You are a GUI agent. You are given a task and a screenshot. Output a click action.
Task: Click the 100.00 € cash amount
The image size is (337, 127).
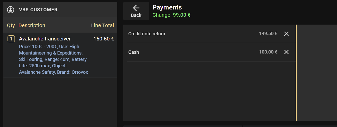pos(268,52)
